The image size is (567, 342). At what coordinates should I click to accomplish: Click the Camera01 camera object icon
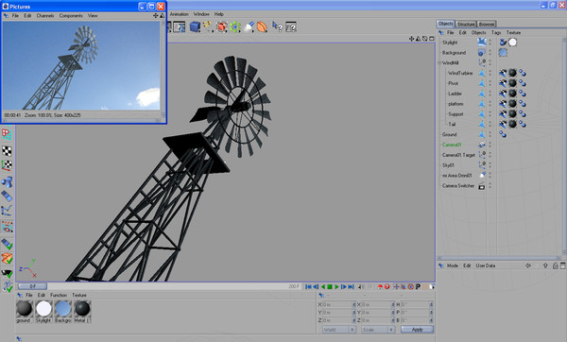(x=482, y=145)
